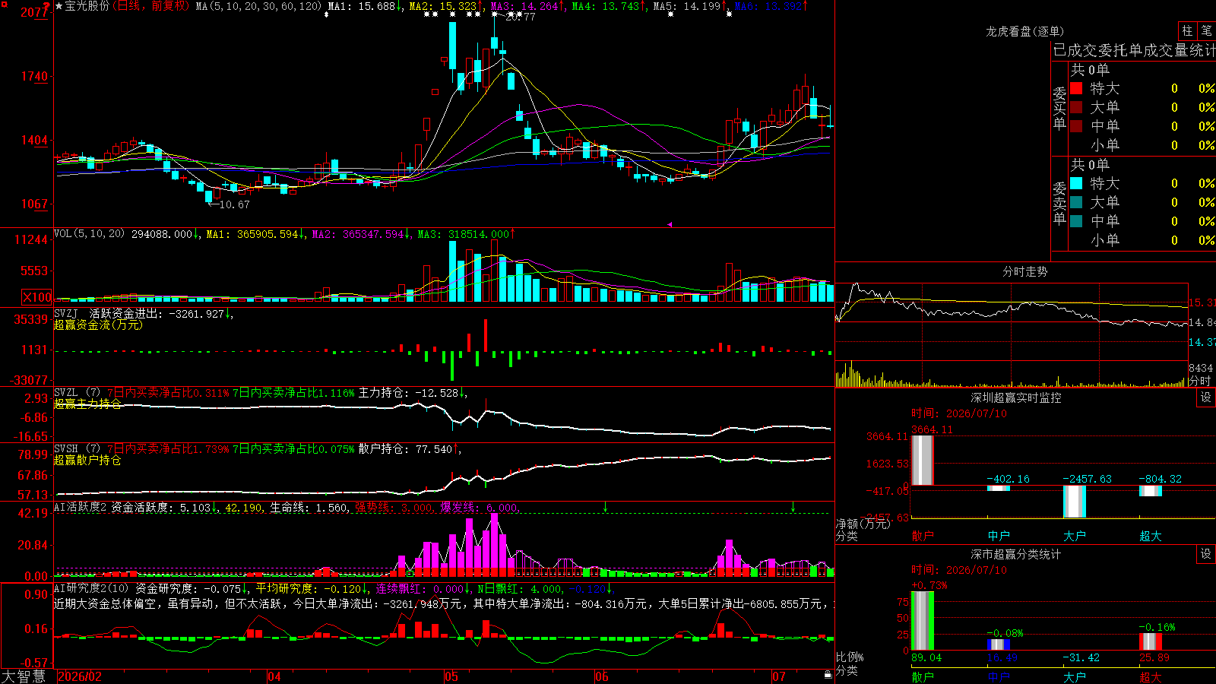Viewport: 1216px width, 684px height.
Task: Click the 05 month marker on time axis
Action: [451, 676]
